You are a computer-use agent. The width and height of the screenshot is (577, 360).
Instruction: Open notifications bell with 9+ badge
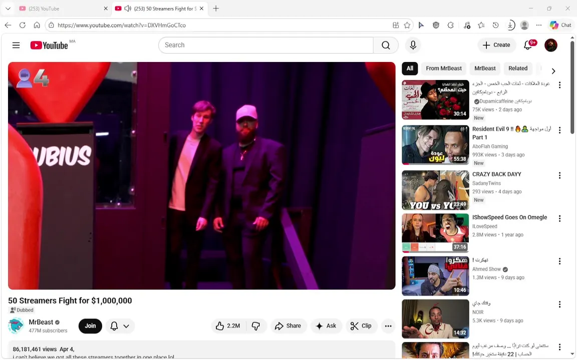click(x=528, y=45)
